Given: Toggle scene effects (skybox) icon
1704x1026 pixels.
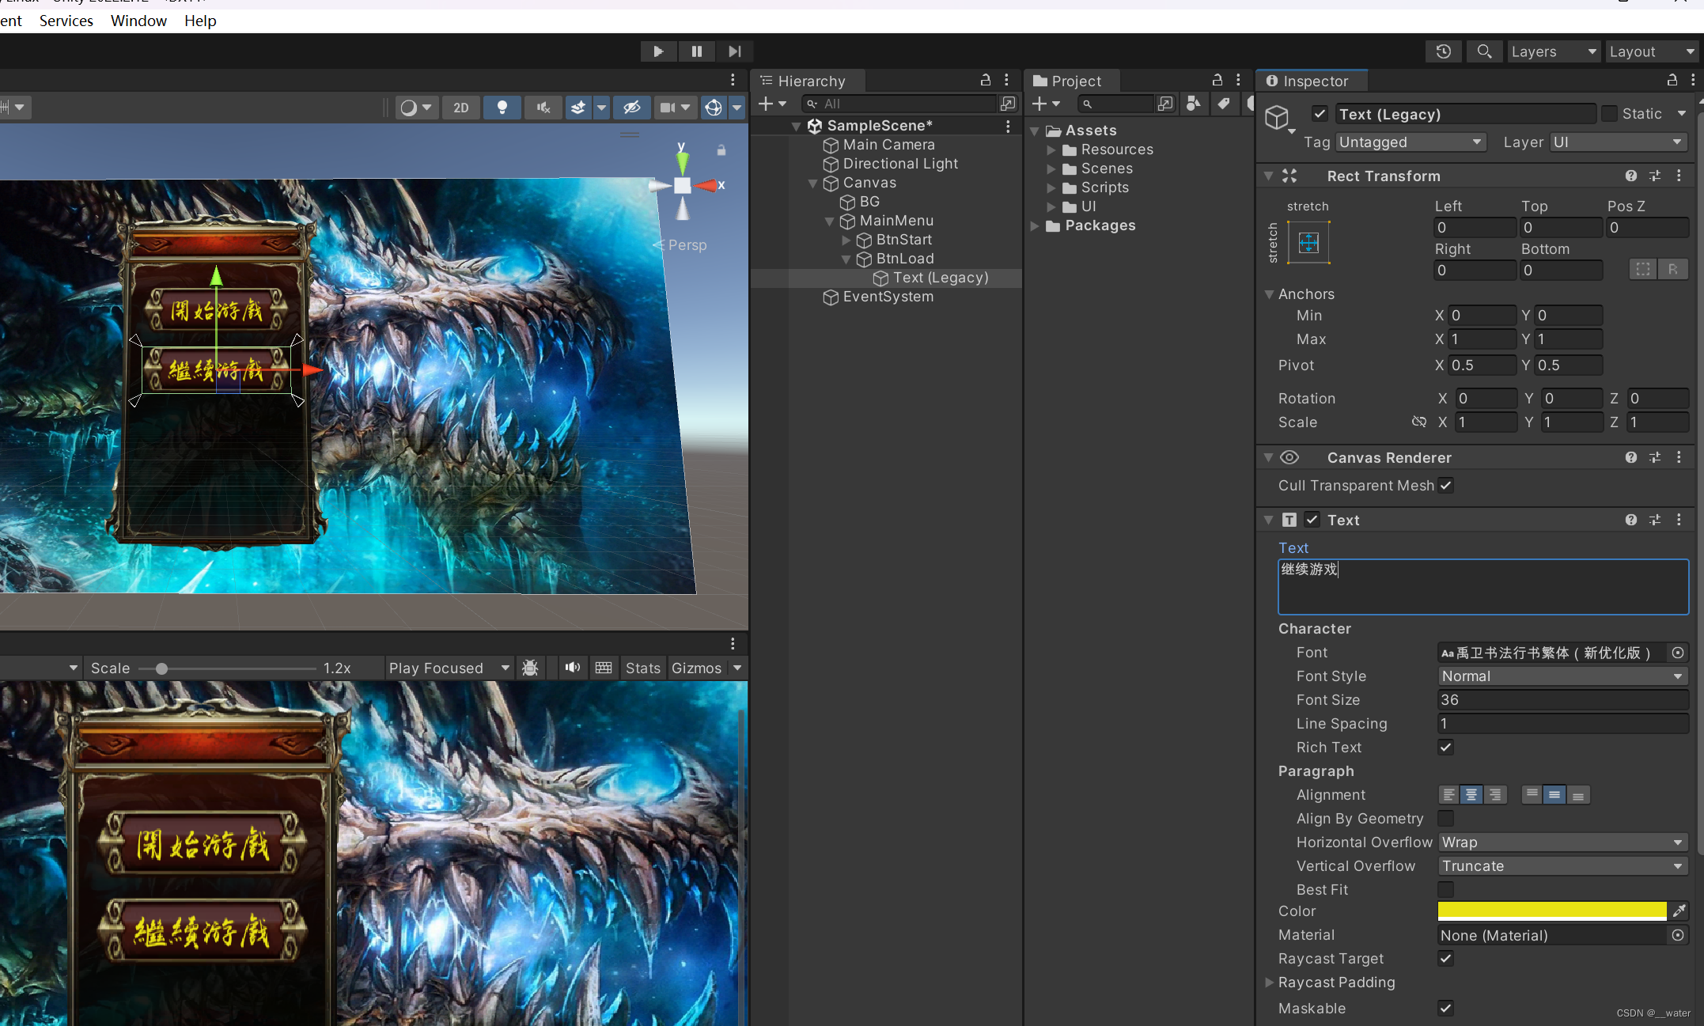Looking at the screenshot, I should click(x=578, y=108).
